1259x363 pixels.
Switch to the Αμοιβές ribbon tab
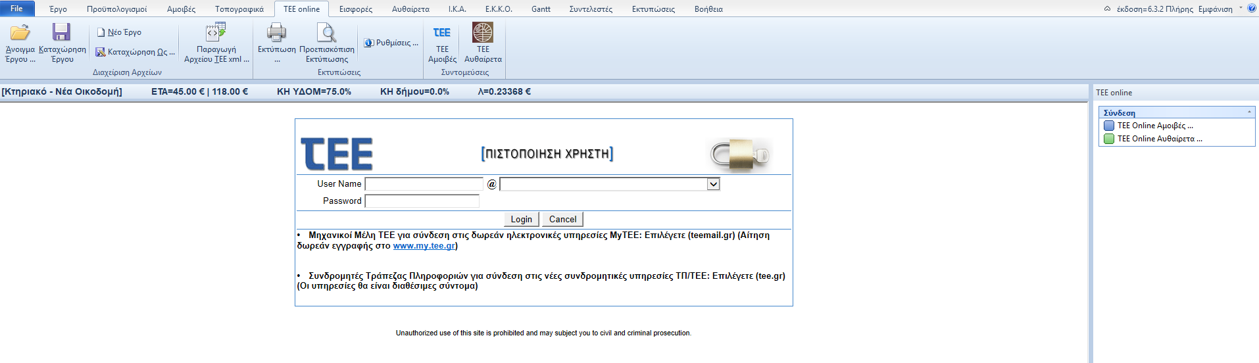pos(181,9)
